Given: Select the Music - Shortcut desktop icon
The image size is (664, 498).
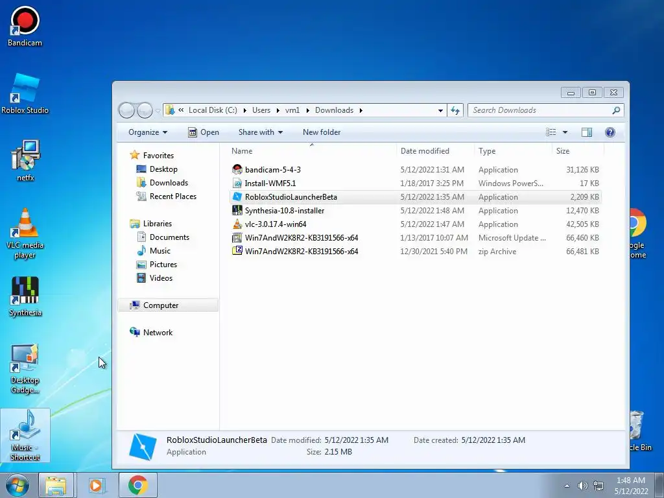Looking at the screenshot, I should point(25,435).
